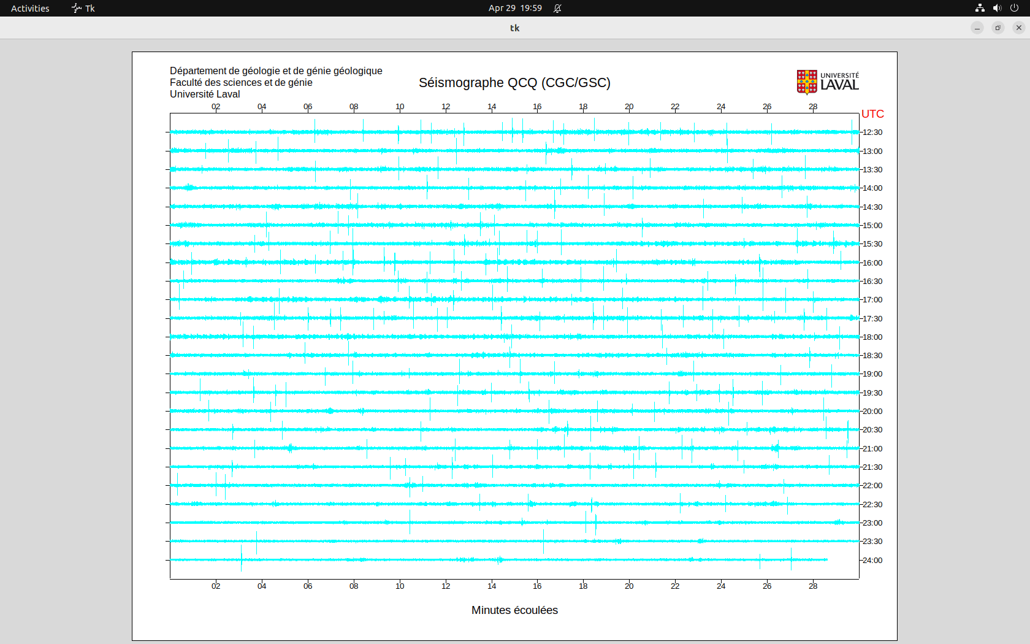Click the bottom axis tick labeled 28

pyautogui.click(x=813, y=586)
